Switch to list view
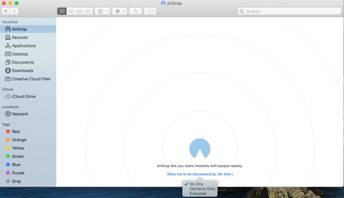The image size is (344, 198). (x=70, y=11)
